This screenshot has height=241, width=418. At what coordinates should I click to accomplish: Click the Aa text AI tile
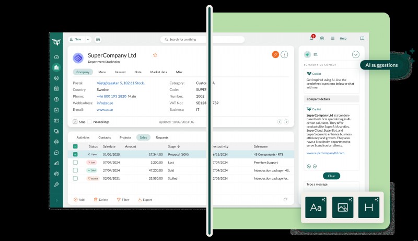pos(316,208)
